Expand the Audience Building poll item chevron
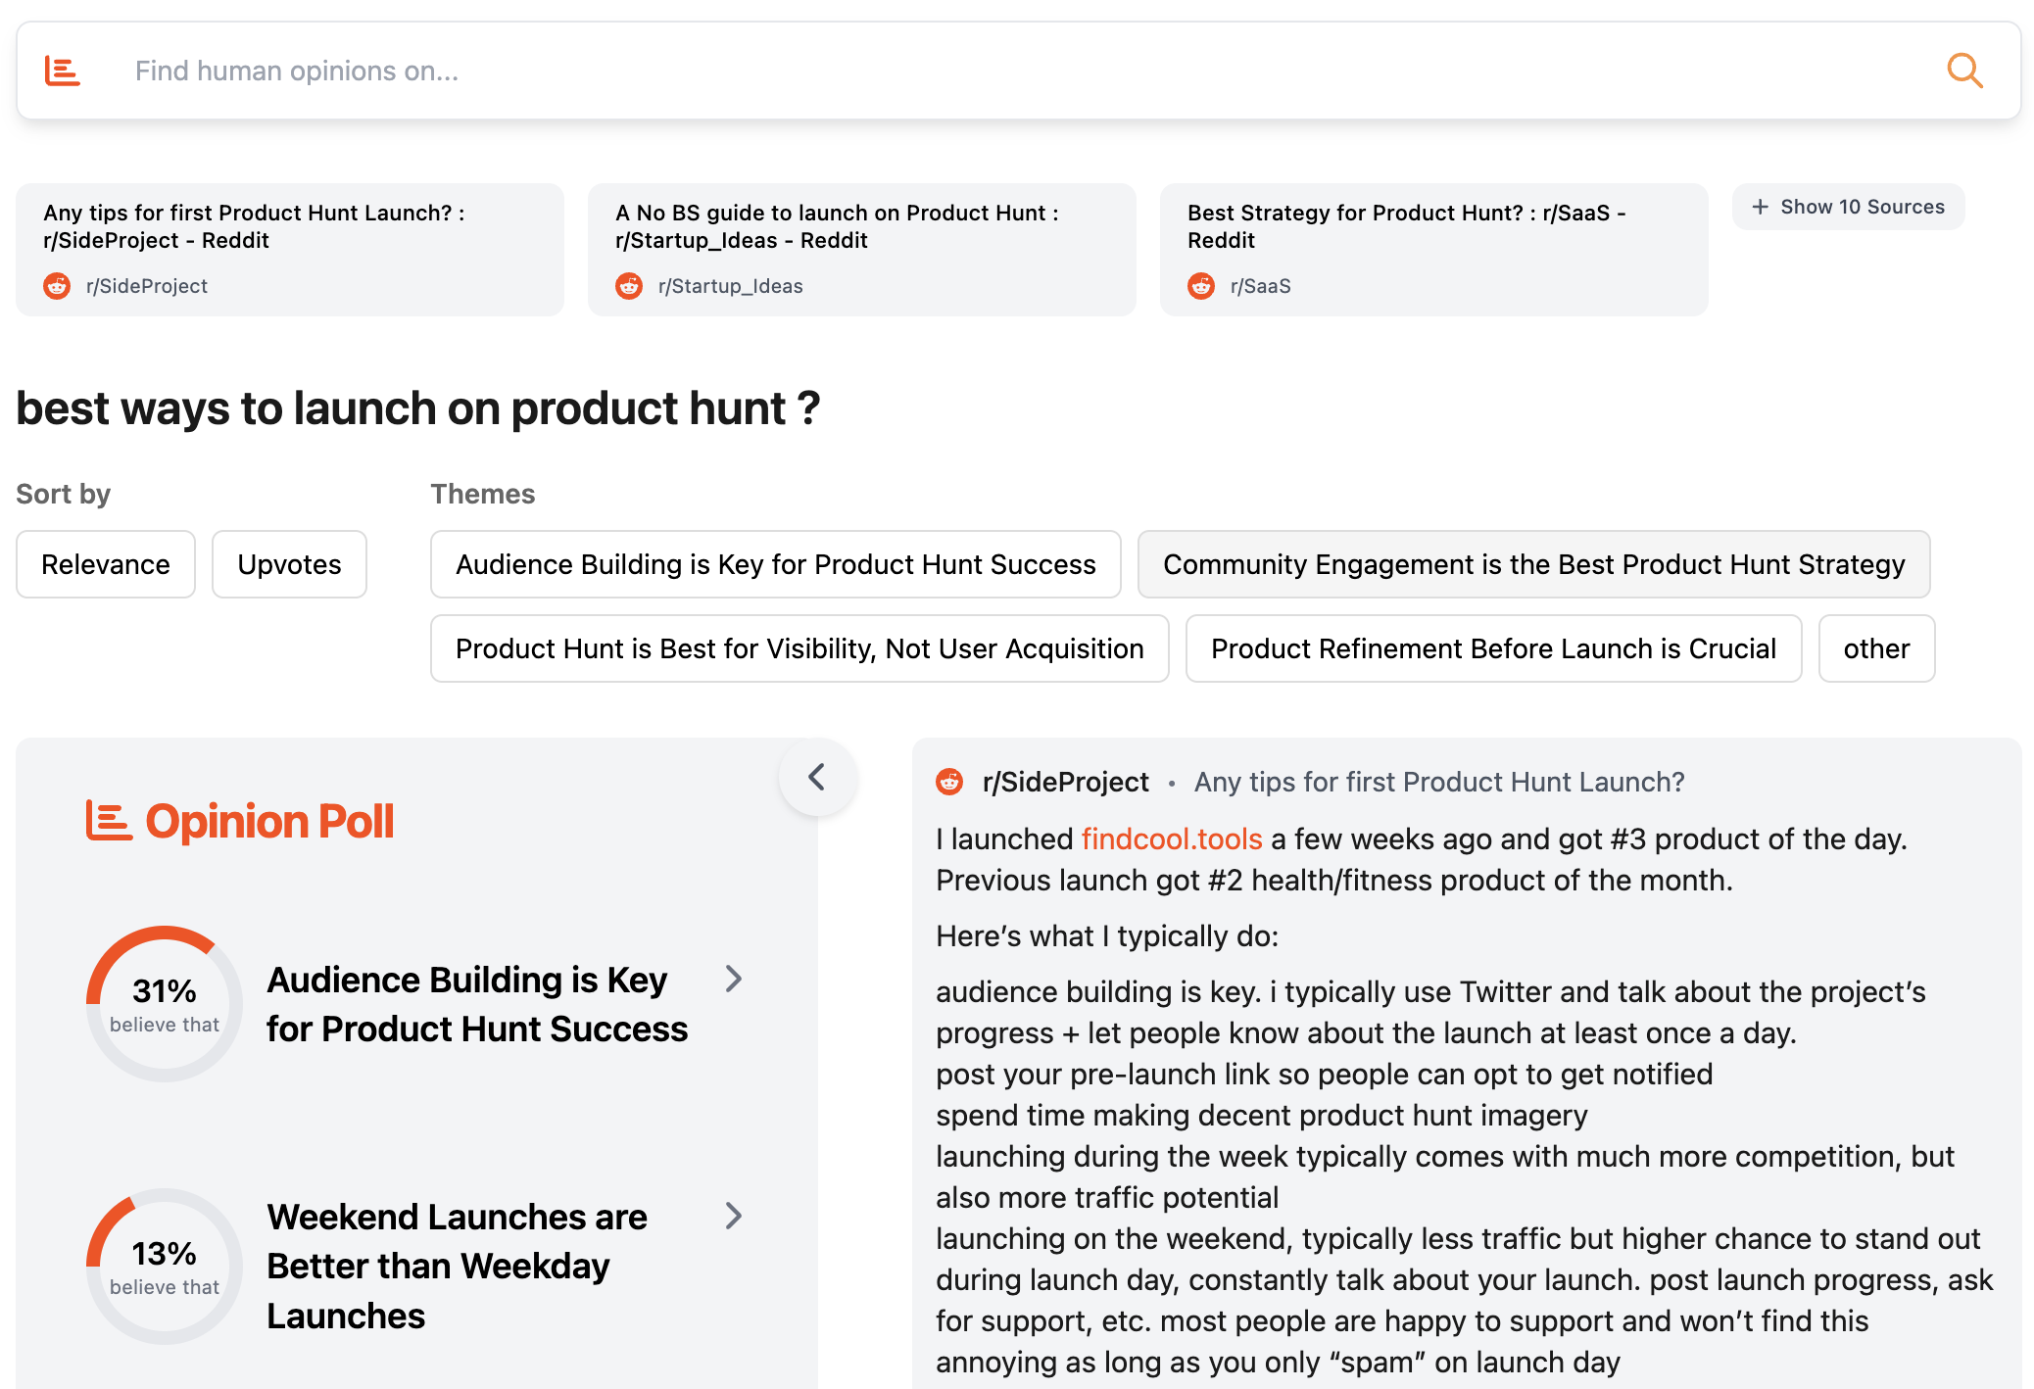 coord(734,979)
